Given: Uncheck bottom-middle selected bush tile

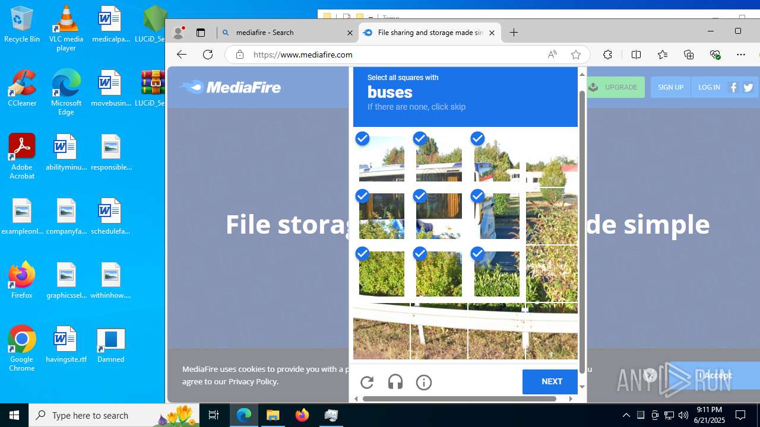Looking at the screenshot, I should tap(439, 273).
